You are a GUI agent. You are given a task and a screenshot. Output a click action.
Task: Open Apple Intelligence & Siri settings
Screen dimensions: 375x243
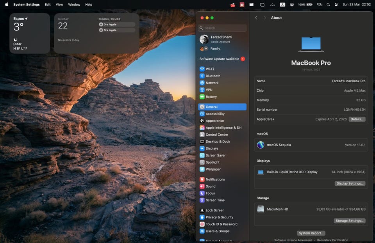(223, 128)
